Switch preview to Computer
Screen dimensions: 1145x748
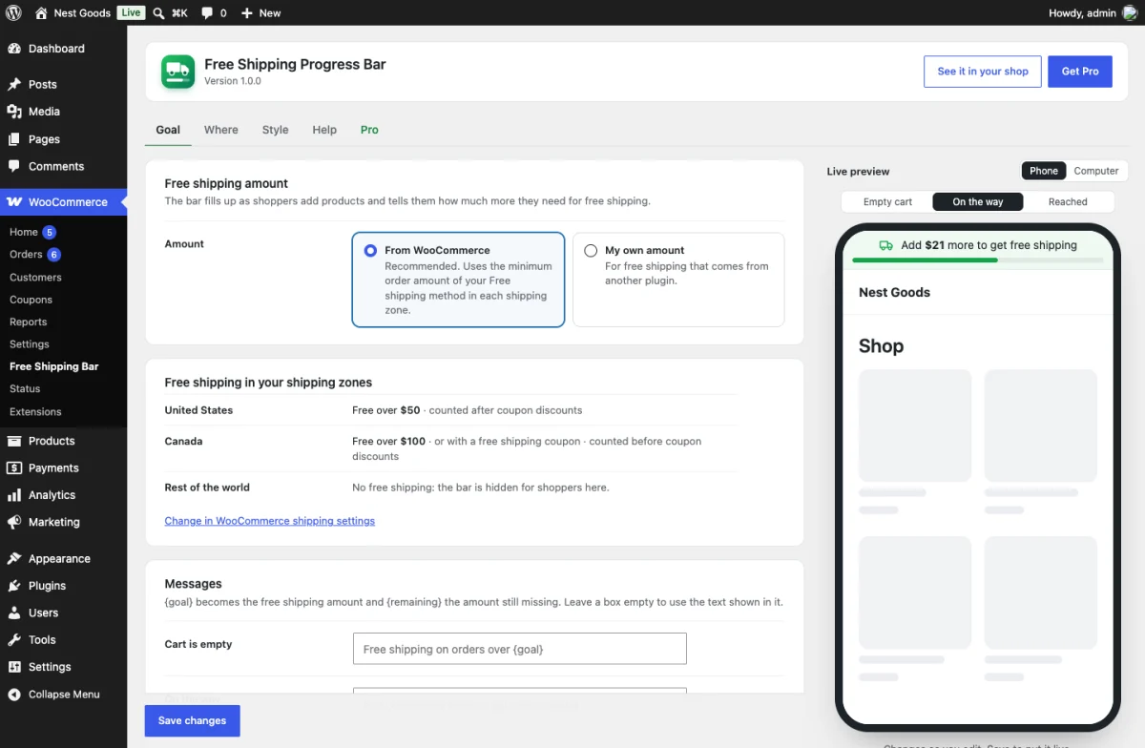(x=1096, y=171)
